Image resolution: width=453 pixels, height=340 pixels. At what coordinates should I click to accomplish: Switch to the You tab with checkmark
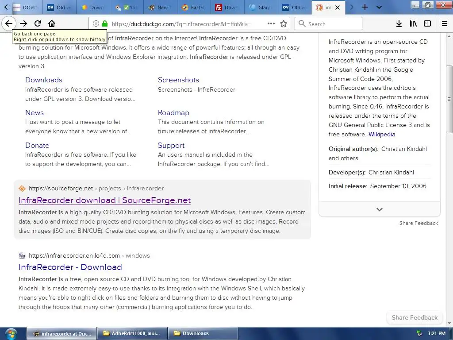(127, 8)
